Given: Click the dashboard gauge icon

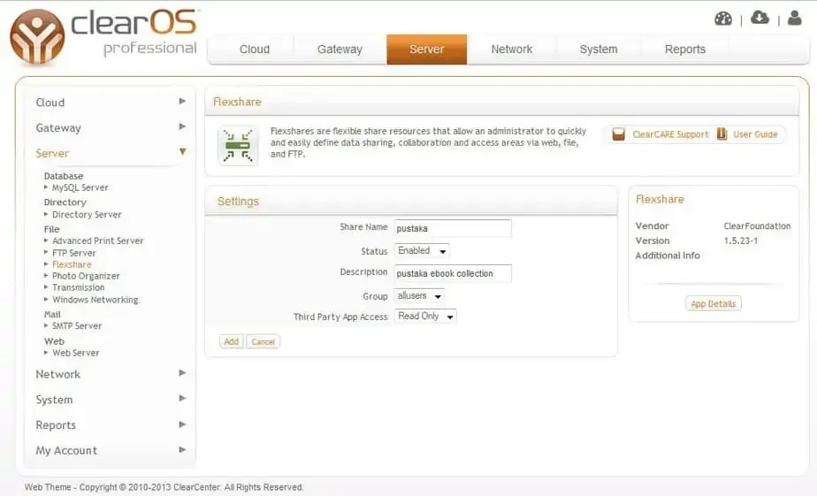Looking at the screenshot, I should point(723,18).
